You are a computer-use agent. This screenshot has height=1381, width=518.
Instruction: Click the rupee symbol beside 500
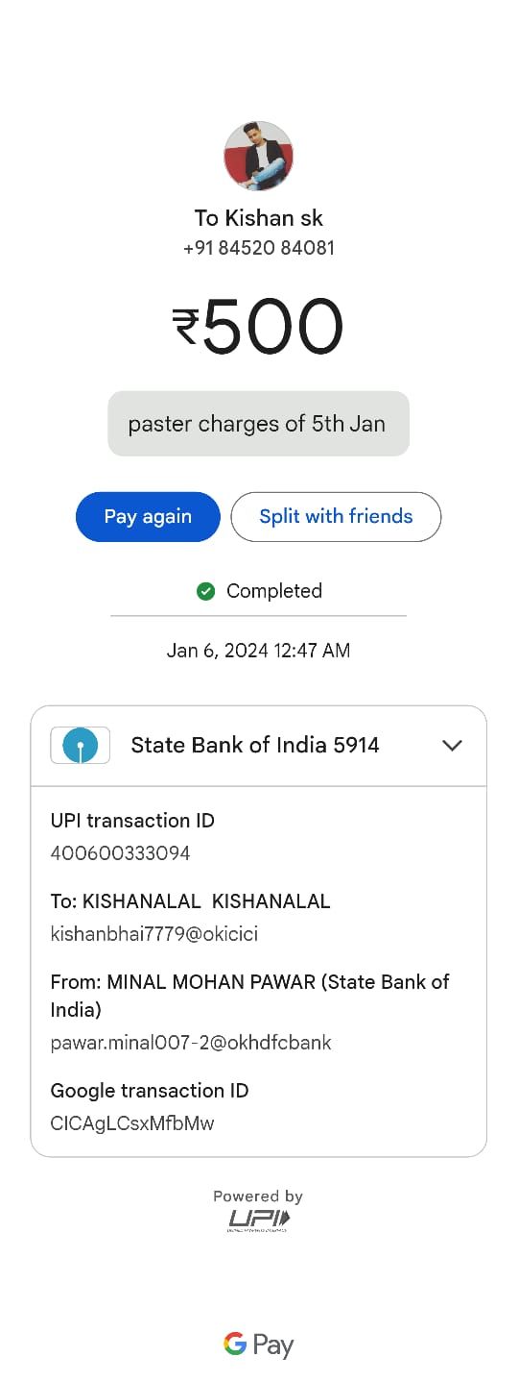pos(185,327)
